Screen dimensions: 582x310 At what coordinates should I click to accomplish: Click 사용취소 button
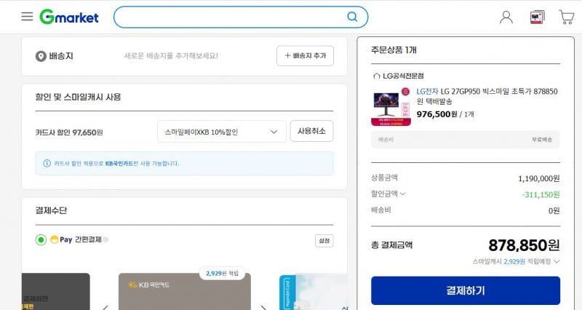pyautogui.click(x=311, y=131)
